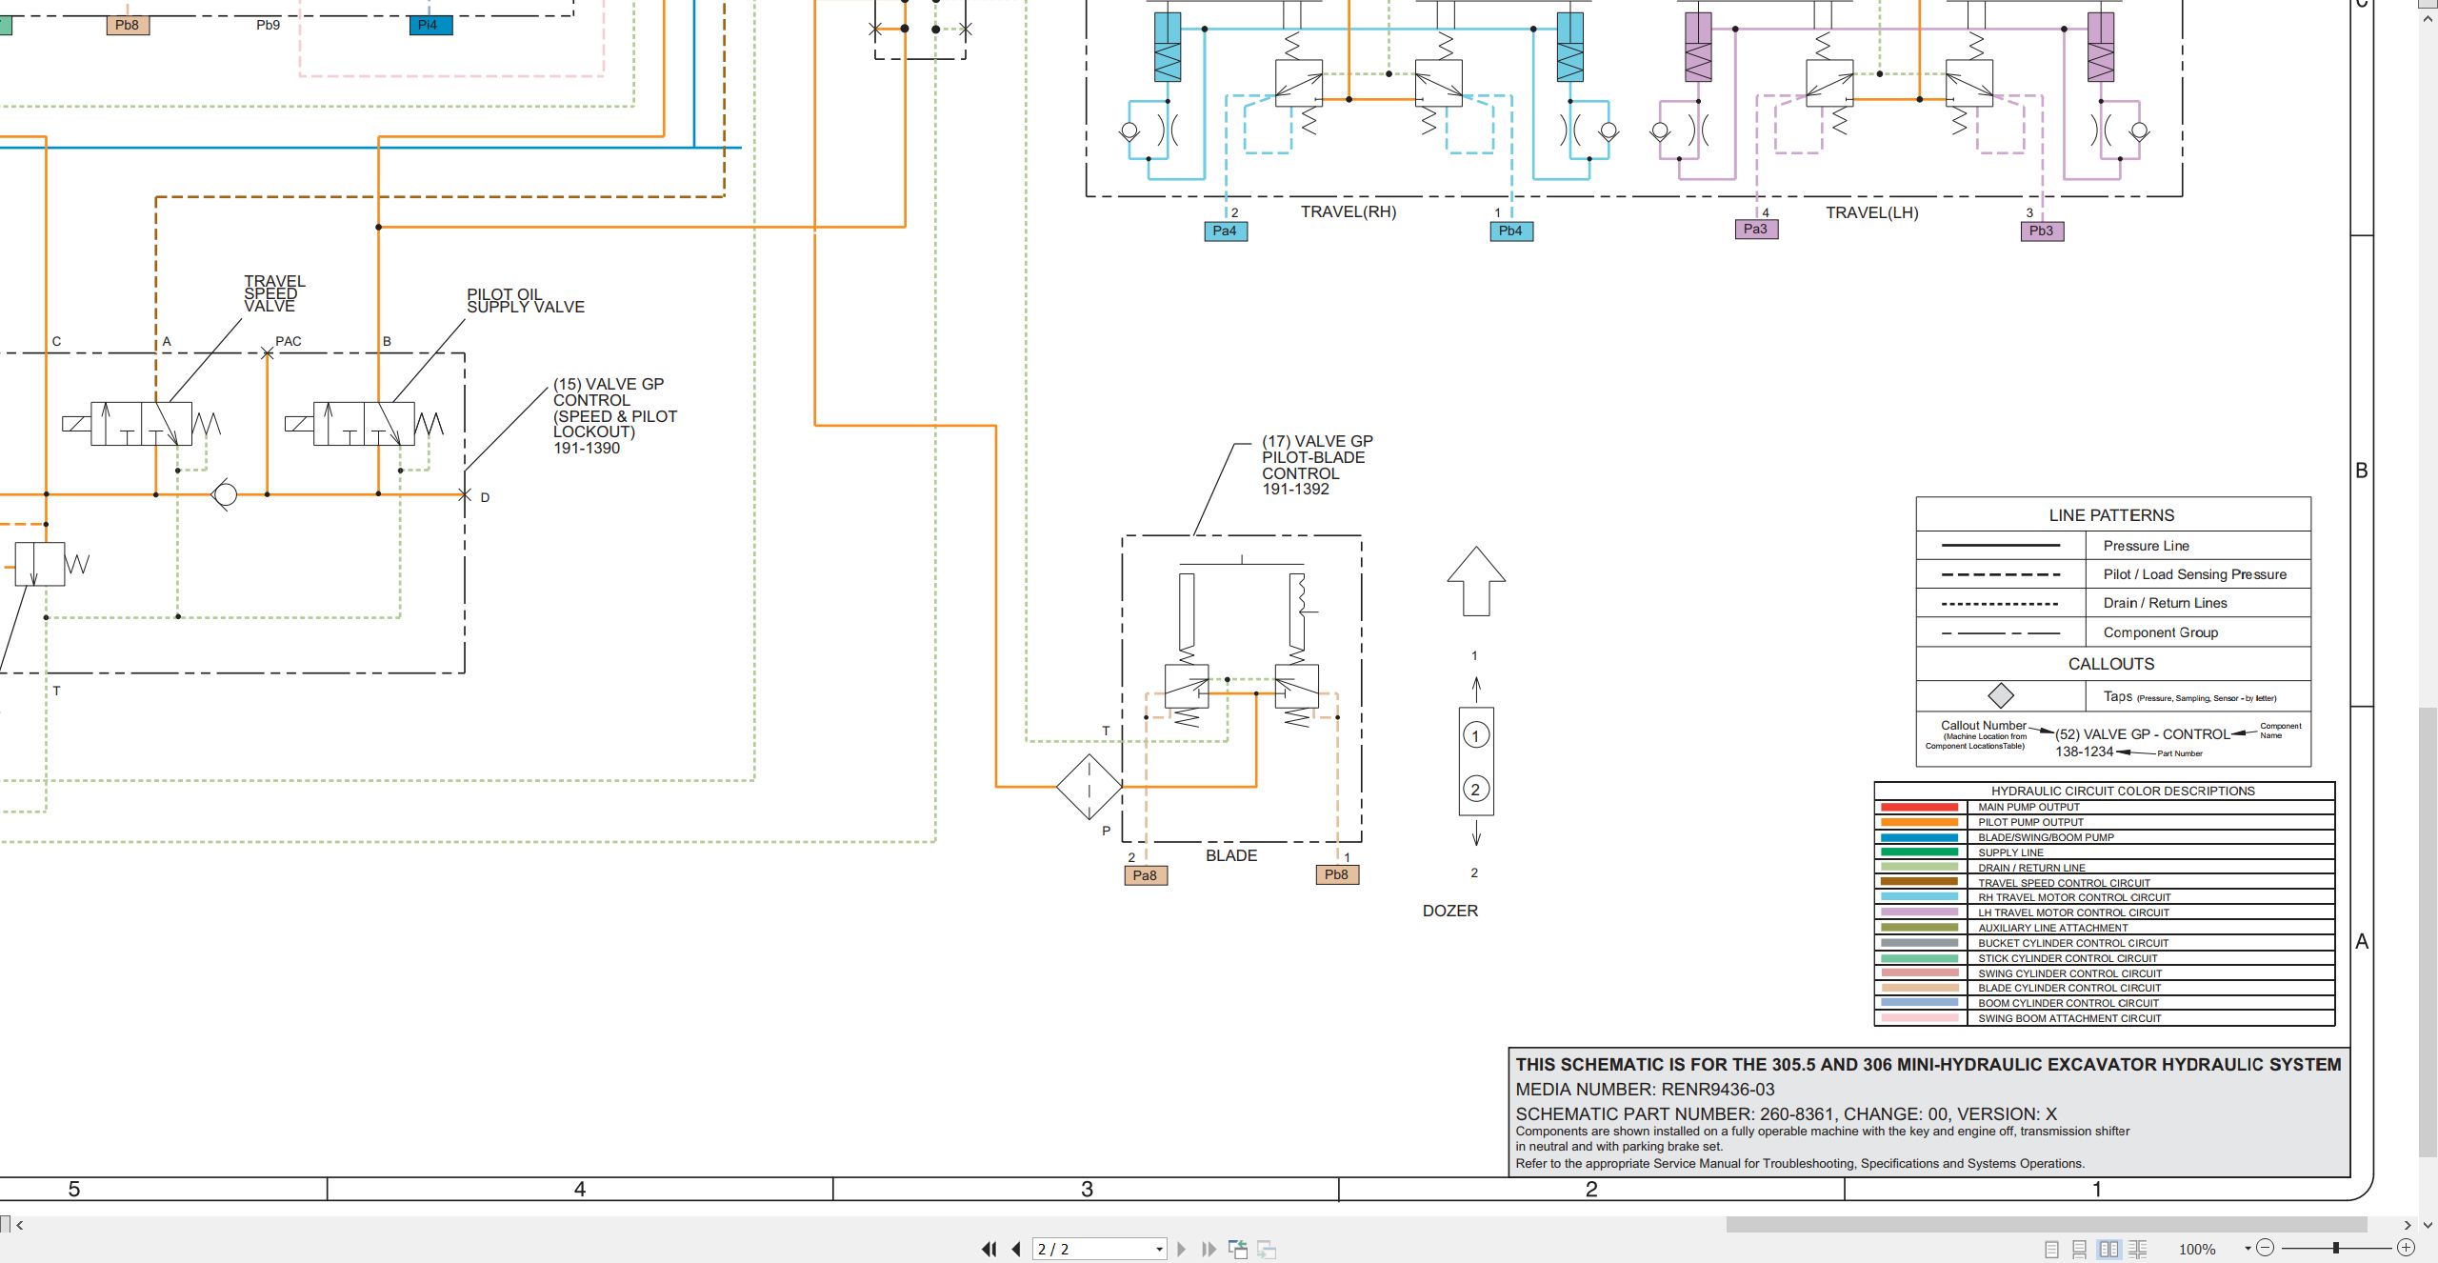Click the Pa4 port label
Viewport: 2438px width, 1263px height.
[1225, 231]
